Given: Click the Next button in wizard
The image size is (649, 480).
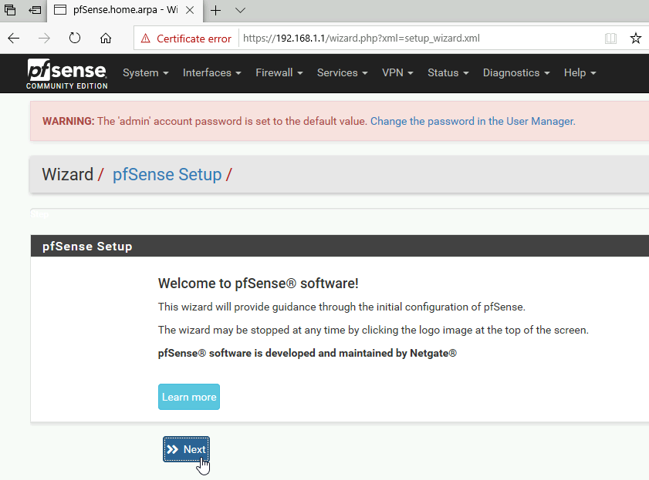Looking at the screenshot, I should point(186,449).
